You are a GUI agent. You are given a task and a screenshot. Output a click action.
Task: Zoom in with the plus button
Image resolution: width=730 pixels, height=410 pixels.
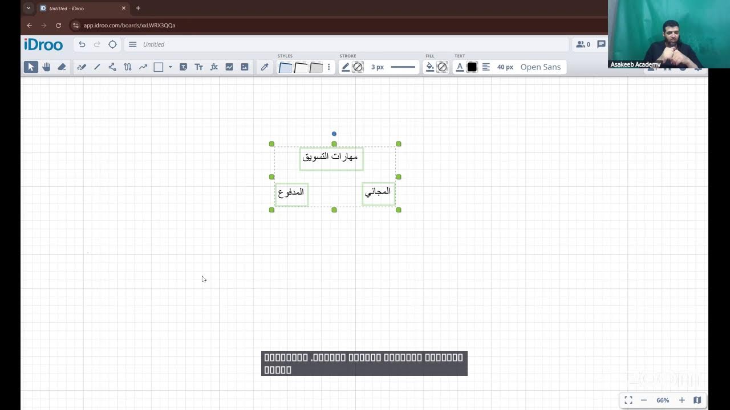pos(682,400)
